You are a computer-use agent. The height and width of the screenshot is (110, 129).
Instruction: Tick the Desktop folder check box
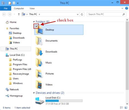pos(36,26)
